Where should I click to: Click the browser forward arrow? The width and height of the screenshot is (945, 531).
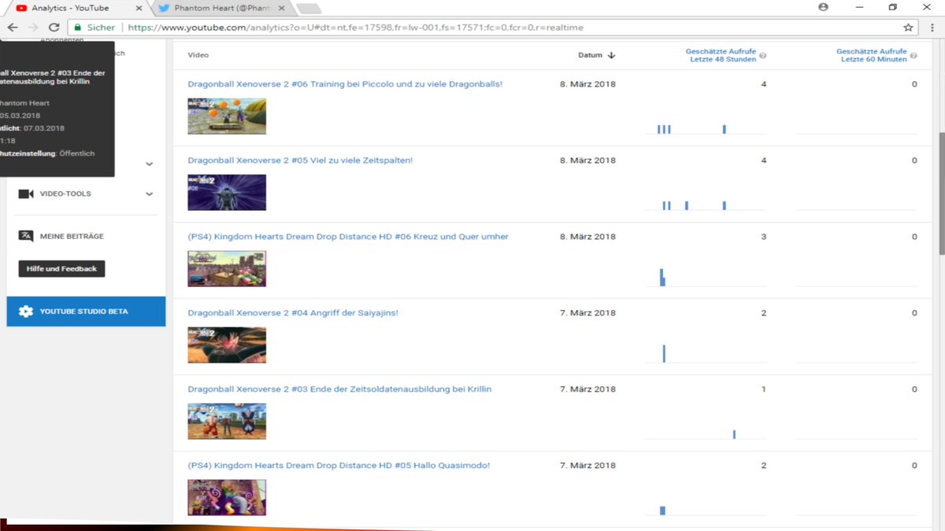(33, 27)
